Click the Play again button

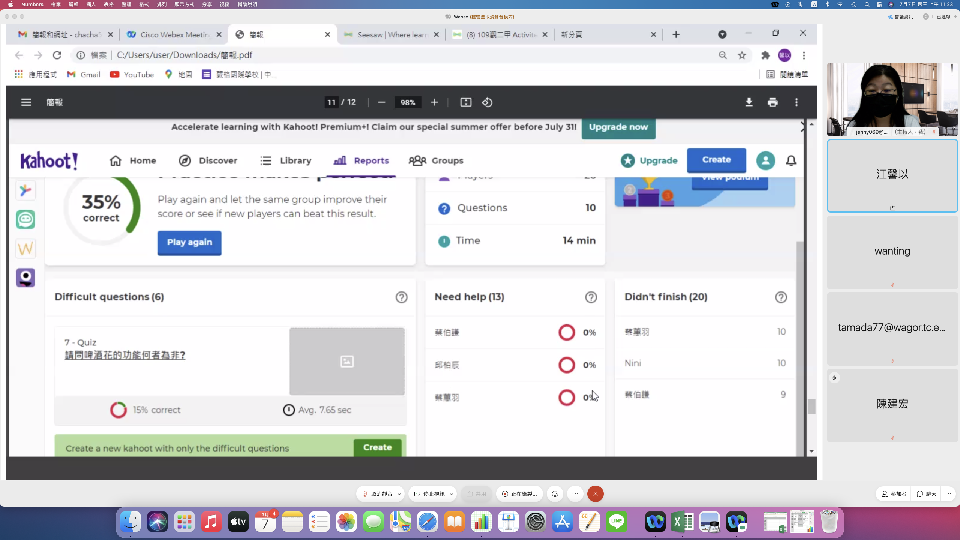(x=189, y=242)
